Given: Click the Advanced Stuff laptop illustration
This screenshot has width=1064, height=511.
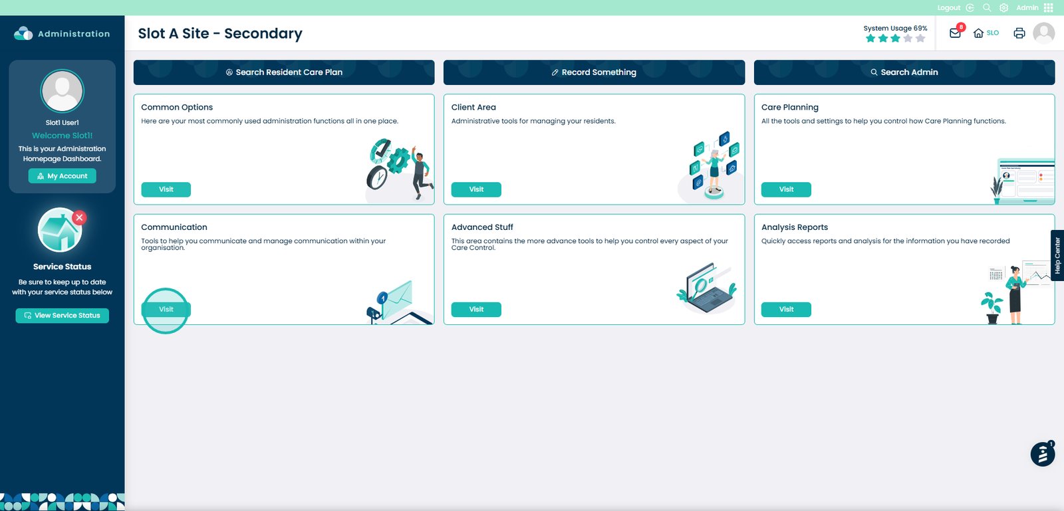Looking at the screenshot, I should [x=707, y=288].
